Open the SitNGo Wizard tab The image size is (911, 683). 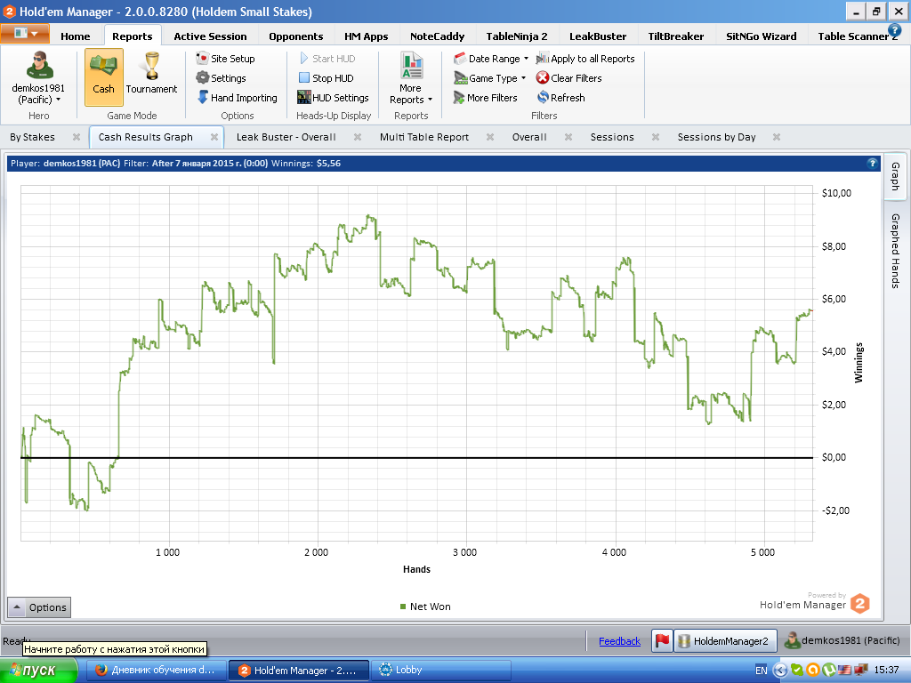[762, 36]
